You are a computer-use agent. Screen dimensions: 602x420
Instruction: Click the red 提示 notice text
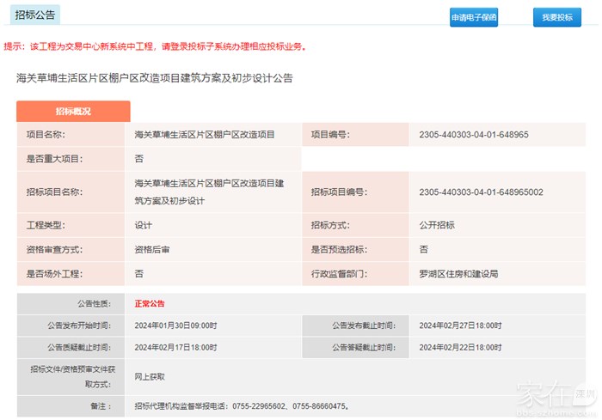coord(155,46)
